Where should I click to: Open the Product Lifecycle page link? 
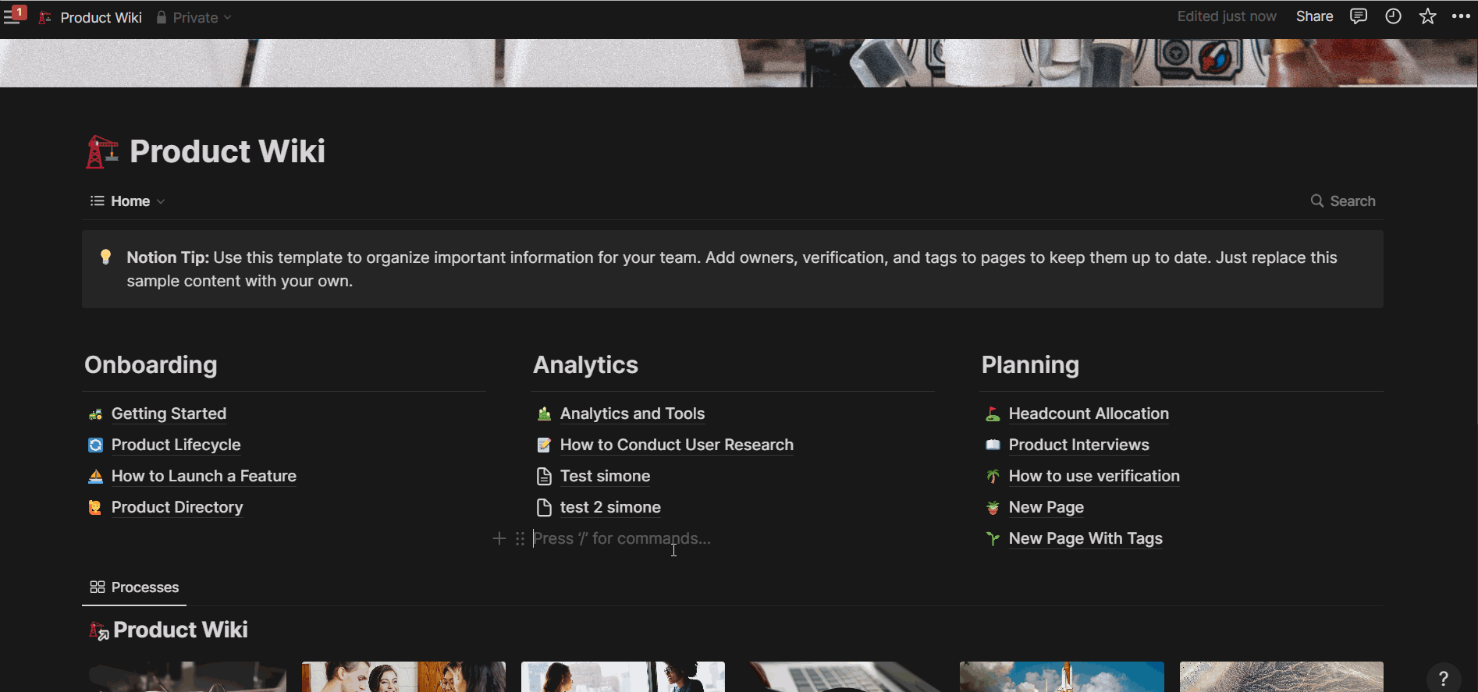[176, 445]
